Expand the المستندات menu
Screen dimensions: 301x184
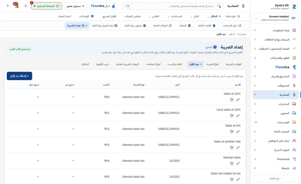pos(175,16)
